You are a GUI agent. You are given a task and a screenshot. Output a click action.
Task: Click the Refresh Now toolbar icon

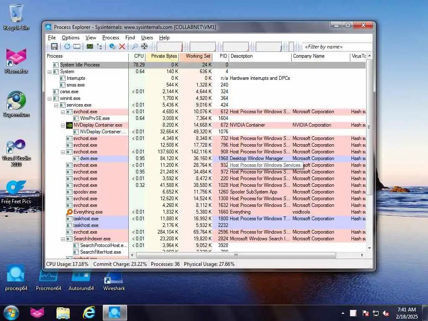click(67, 46)
